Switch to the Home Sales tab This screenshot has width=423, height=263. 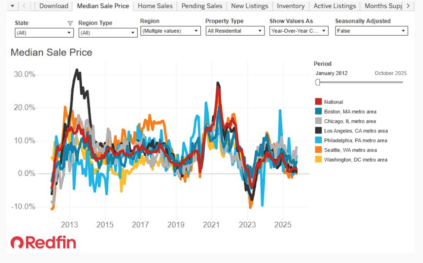[x=155, y=6]
